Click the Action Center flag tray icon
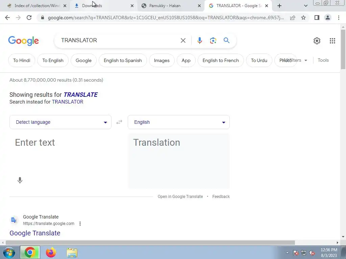The image size is (346, 259). [x=296, y=253]
